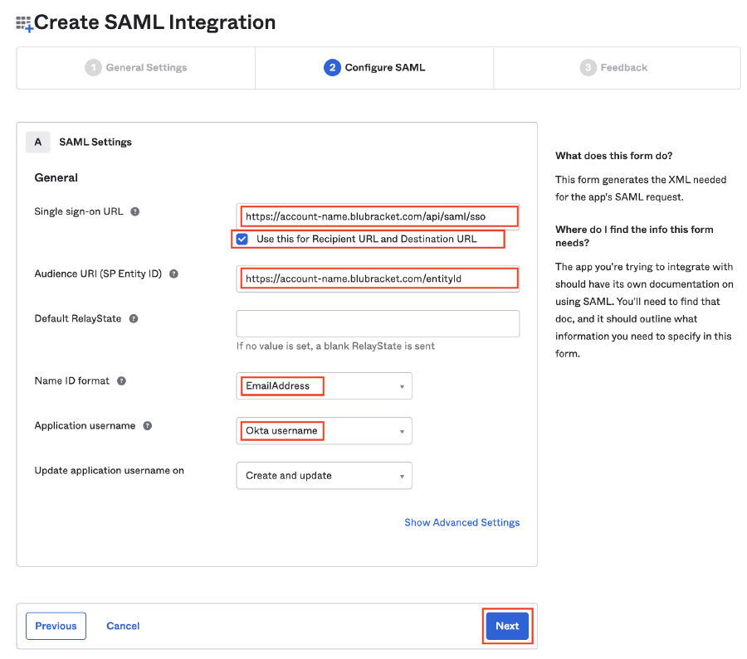Click step 3 circle icon for Feedback
The height and width of the screenshot is (659, 747).
coord(588,68)
